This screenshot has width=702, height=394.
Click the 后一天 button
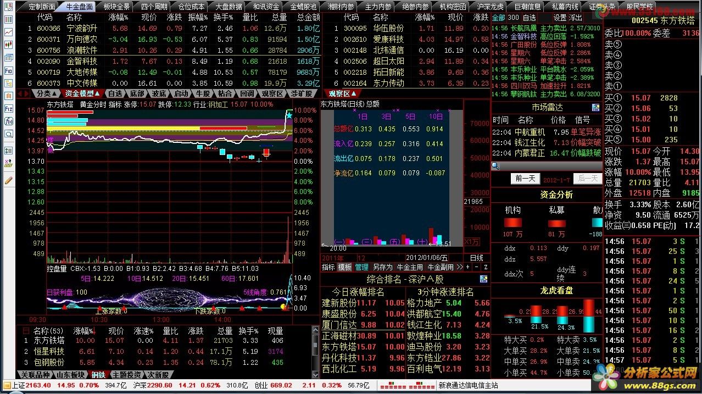587,179
